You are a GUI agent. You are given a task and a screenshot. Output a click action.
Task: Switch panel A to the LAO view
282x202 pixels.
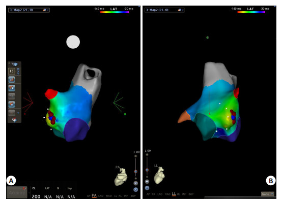(x=101, y=196)
